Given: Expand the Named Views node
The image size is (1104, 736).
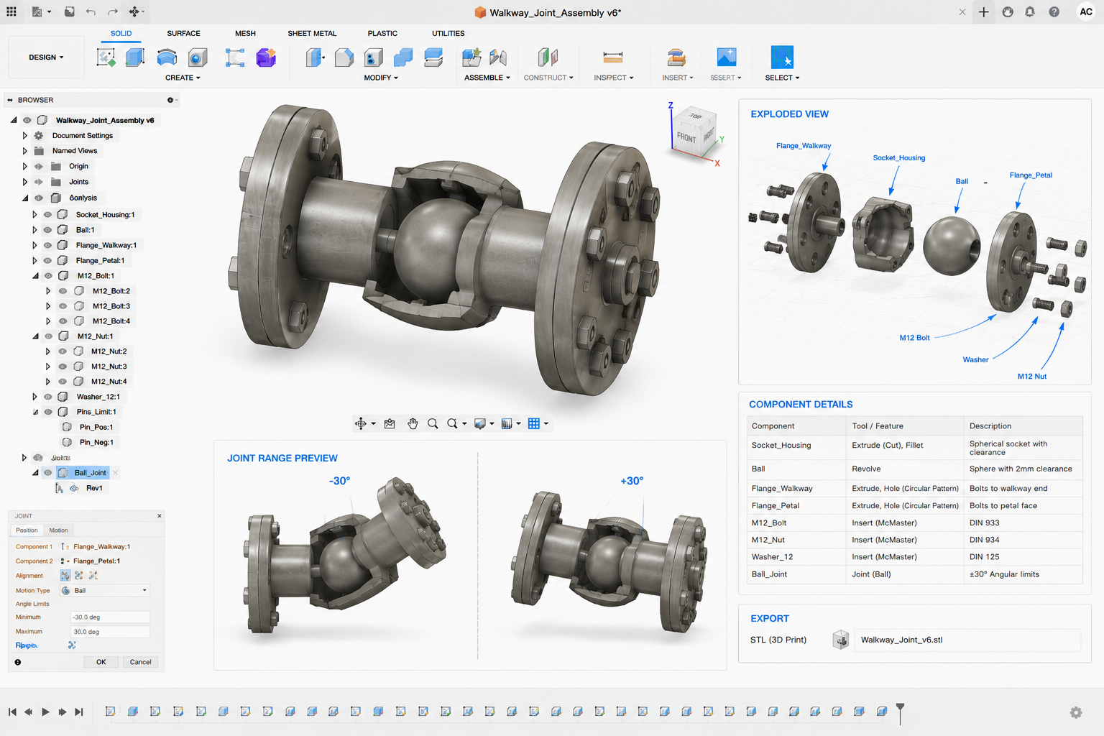Looking at the screenshot, I should click(24, 151).
